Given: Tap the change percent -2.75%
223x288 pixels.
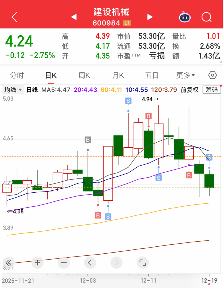Looking at the screenshot, I should point(42,55).
